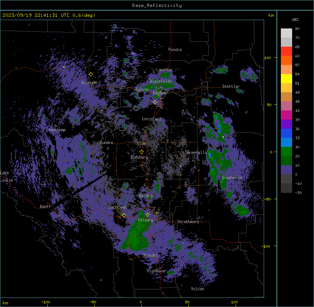Image resolution: width=314 pixels, height=307 pixels.
Task: Select yellow diamond marker between Olds and Didsbury
Action: [x=141, y=152]
